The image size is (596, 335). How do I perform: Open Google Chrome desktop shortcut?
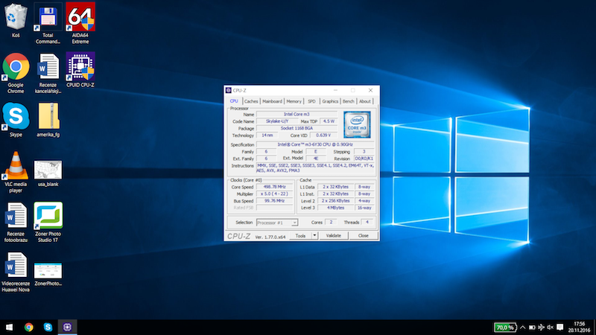(x=16, y=73)
